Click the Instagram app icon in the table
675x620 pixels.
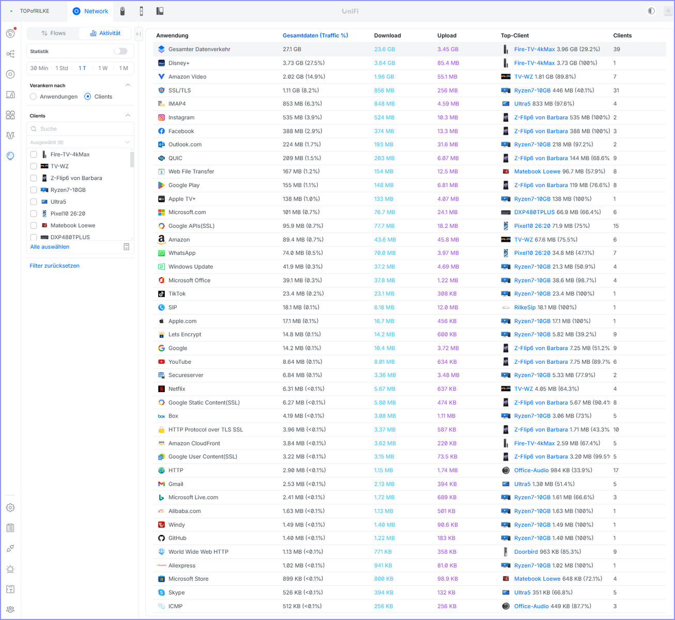(161, 117)
